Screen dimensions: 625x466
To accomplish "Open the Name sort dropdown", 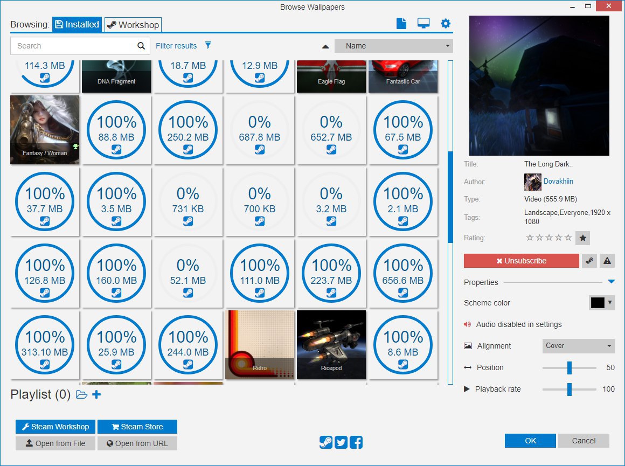I will (x=393, y=46).
